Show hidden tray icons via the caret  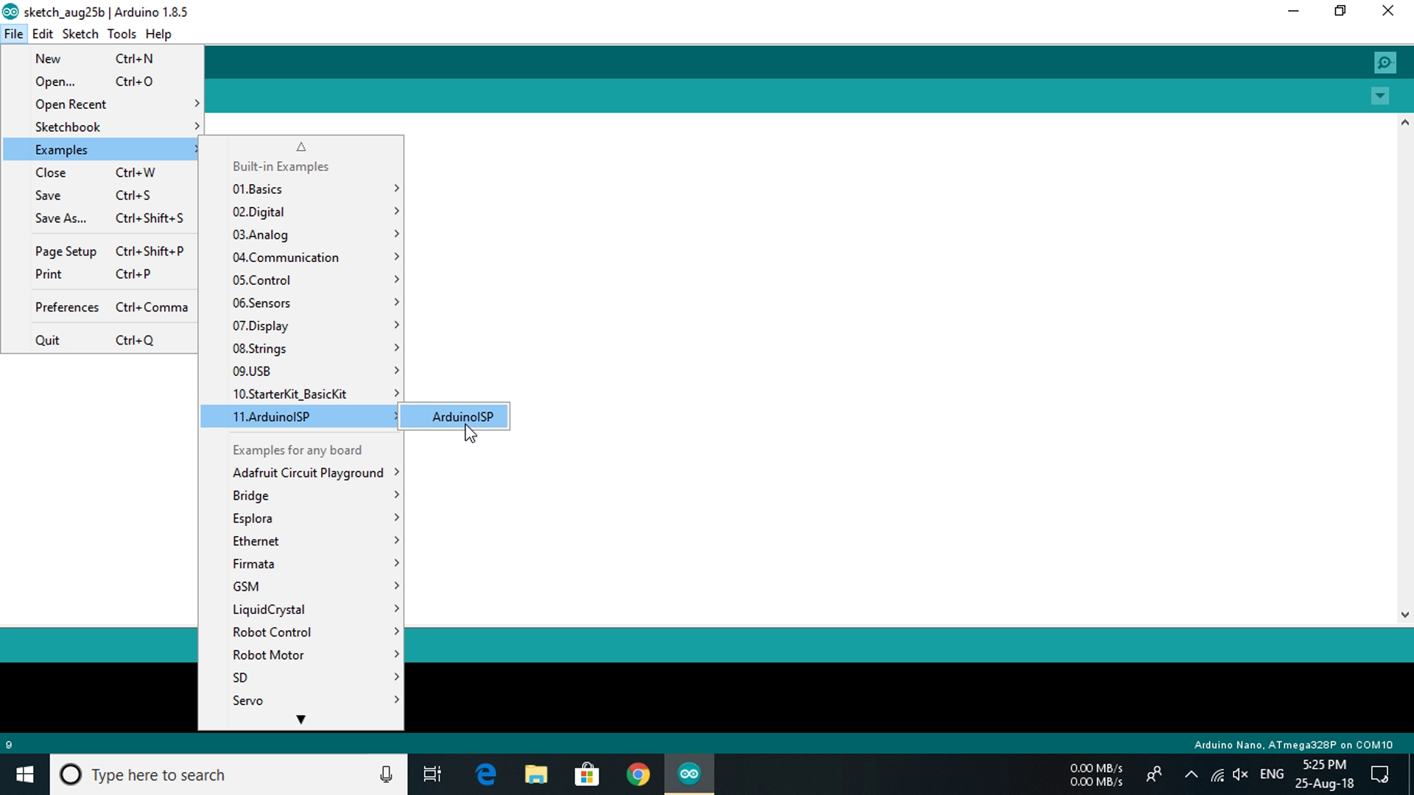(1191, 774)
